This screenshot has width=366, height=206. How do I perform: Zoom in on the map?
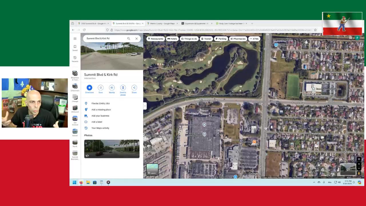tap(359, 164)
